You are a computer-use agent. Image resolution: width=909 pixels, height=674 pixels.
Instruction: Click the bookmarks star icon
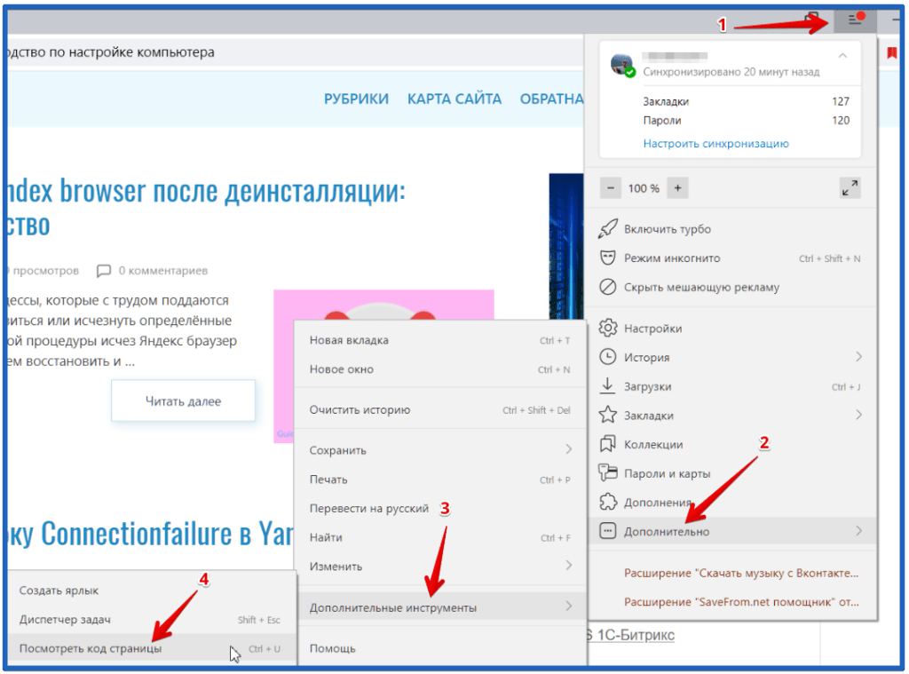pos(607,415)
